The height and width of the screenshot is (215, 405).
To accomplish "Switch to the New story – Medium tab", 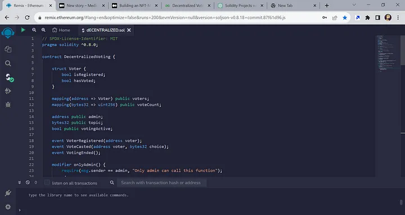I will pyautogui.click(x=82, y=6).
